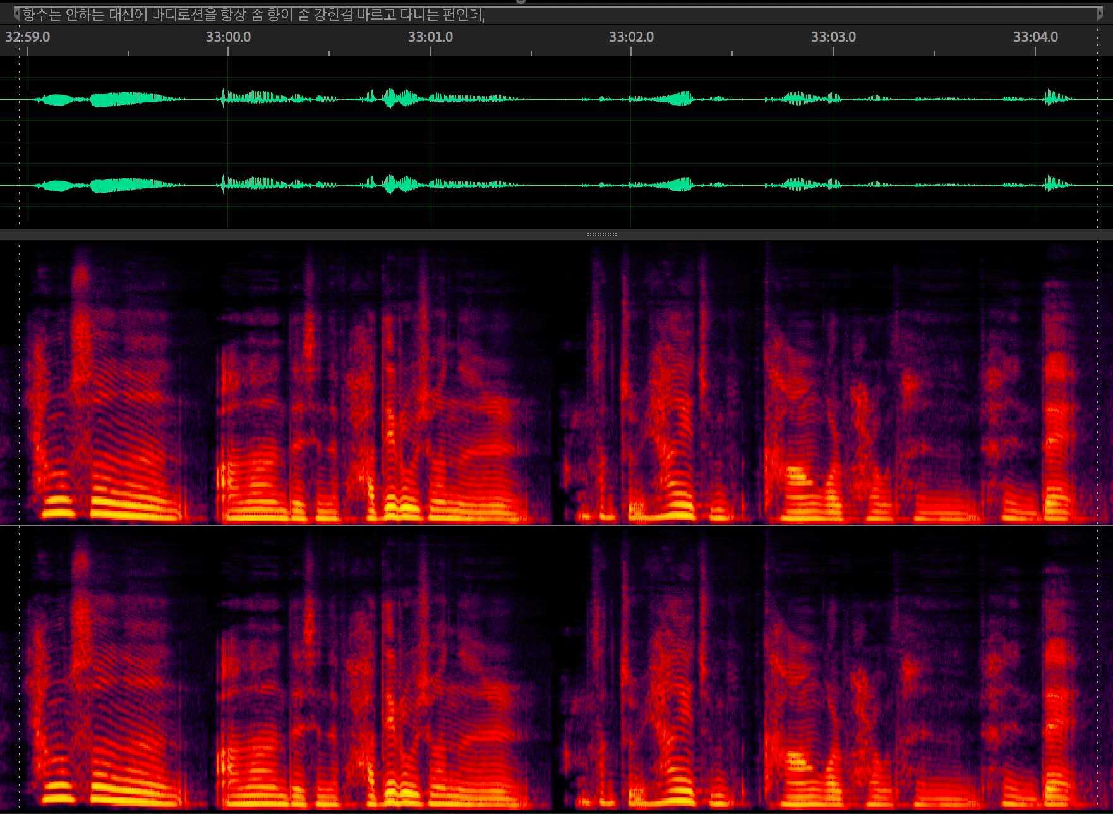Click the silent gap in the lower spectrogram before 33:02
Viewport: 1113px width, 814px height.
556,664
